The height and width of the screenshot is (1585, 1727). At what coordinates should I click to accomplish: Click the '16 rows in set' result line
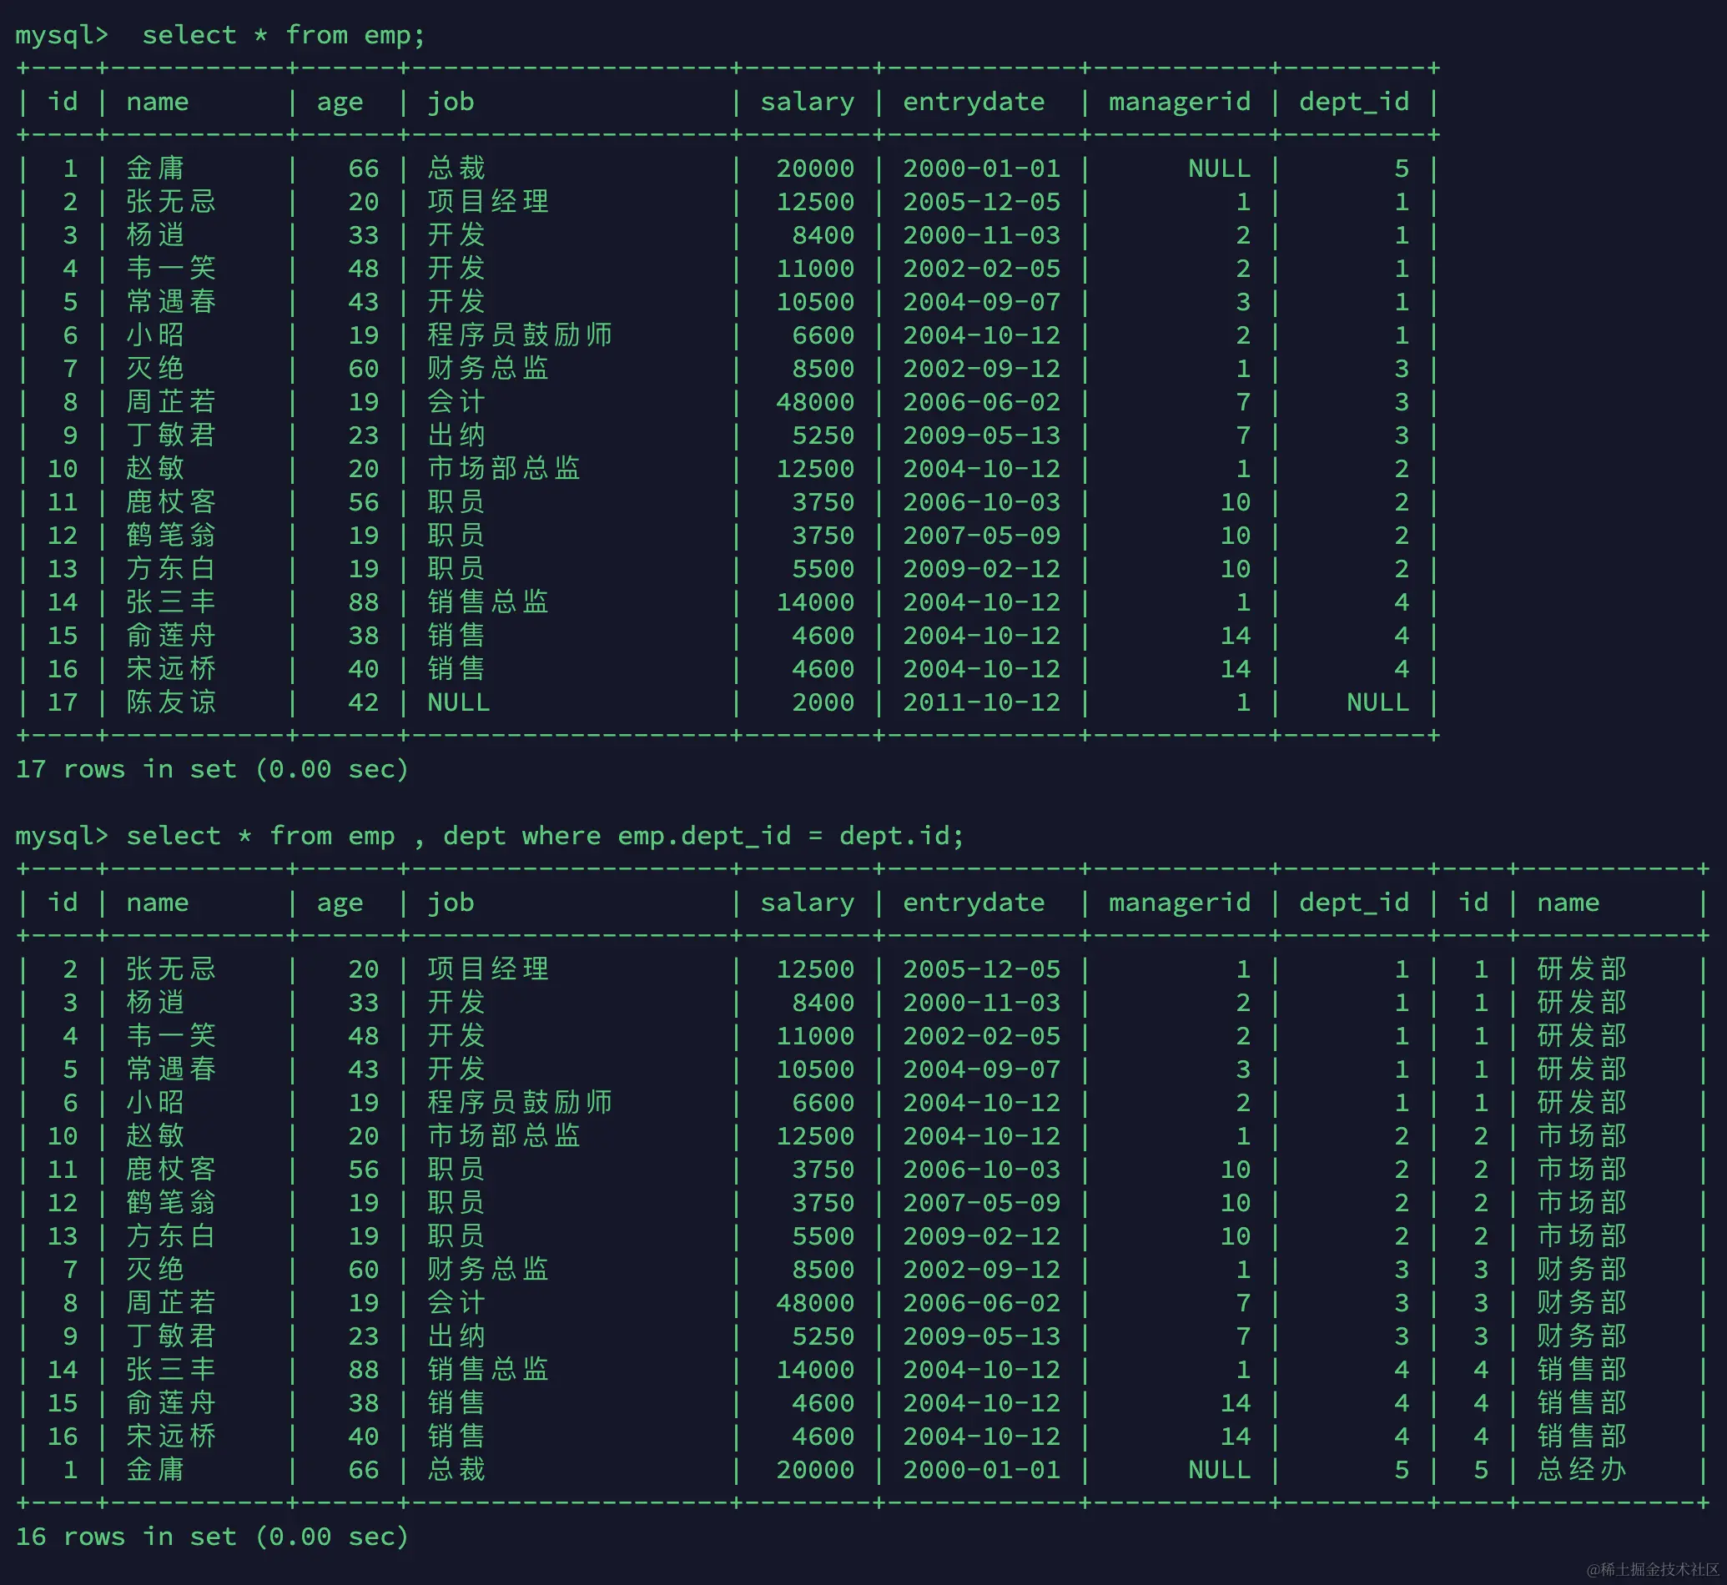coord(212,1536)
